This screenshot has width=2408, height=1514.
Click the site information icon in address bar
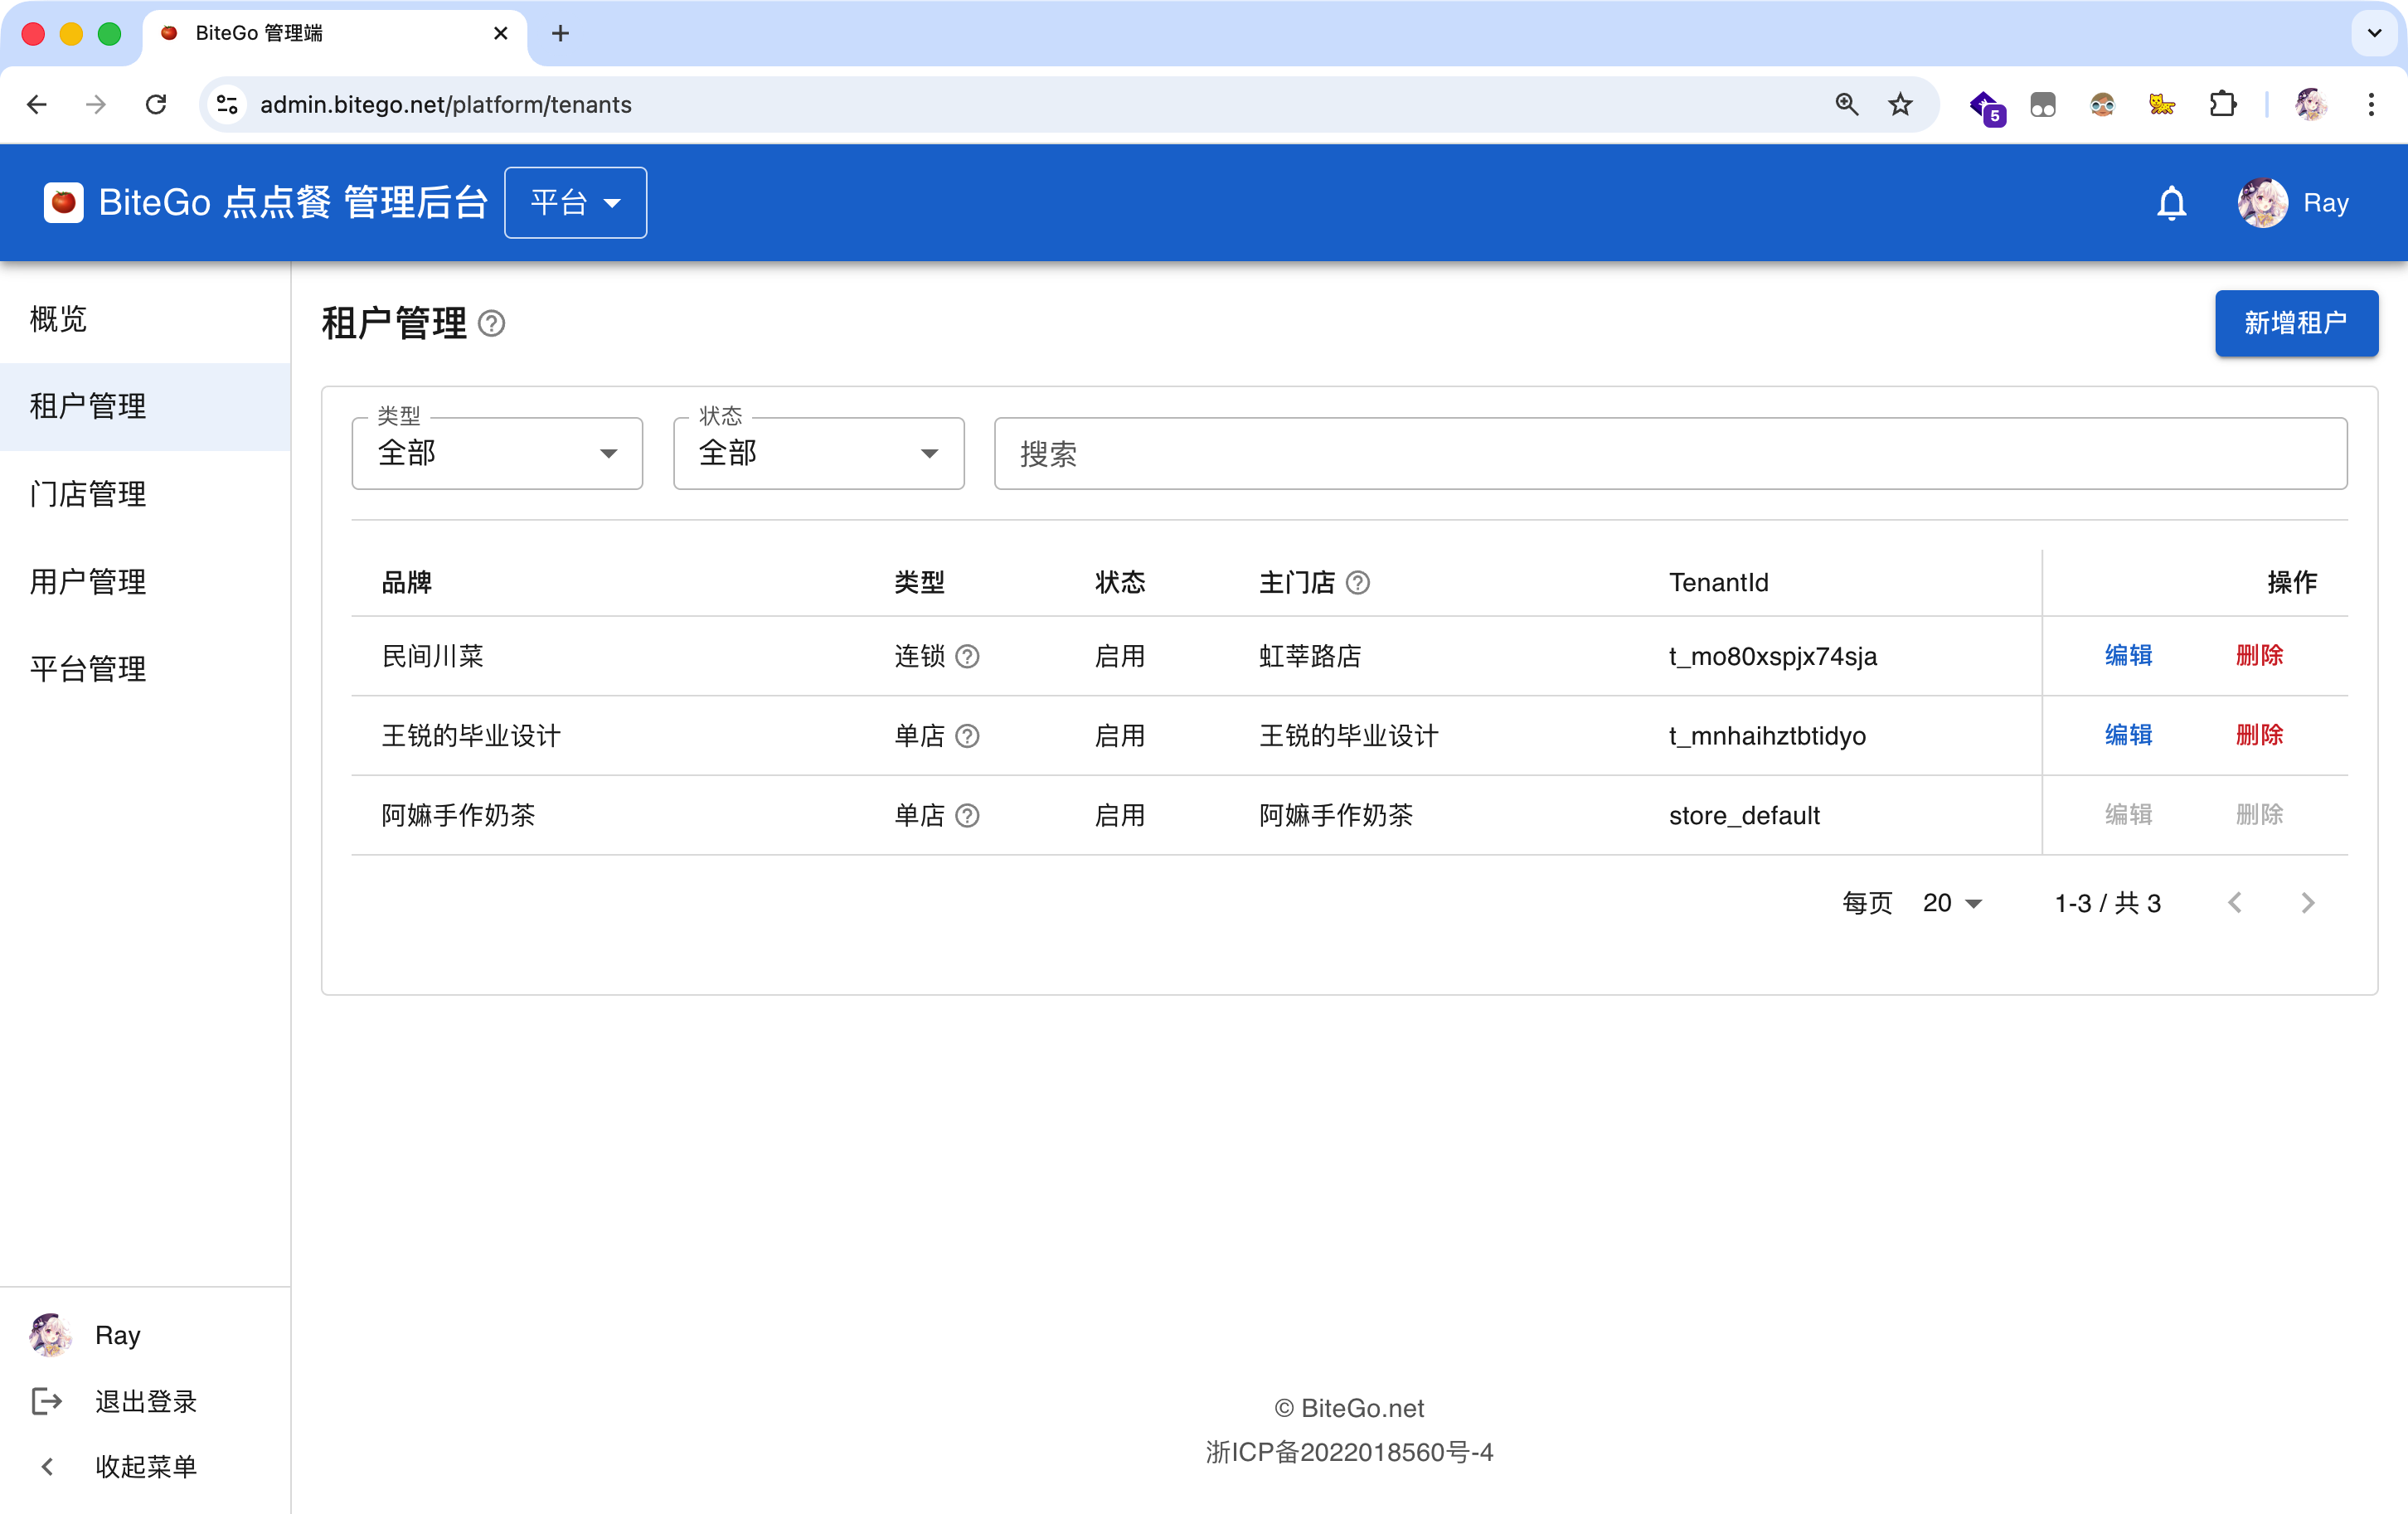(x=227, y=104)
